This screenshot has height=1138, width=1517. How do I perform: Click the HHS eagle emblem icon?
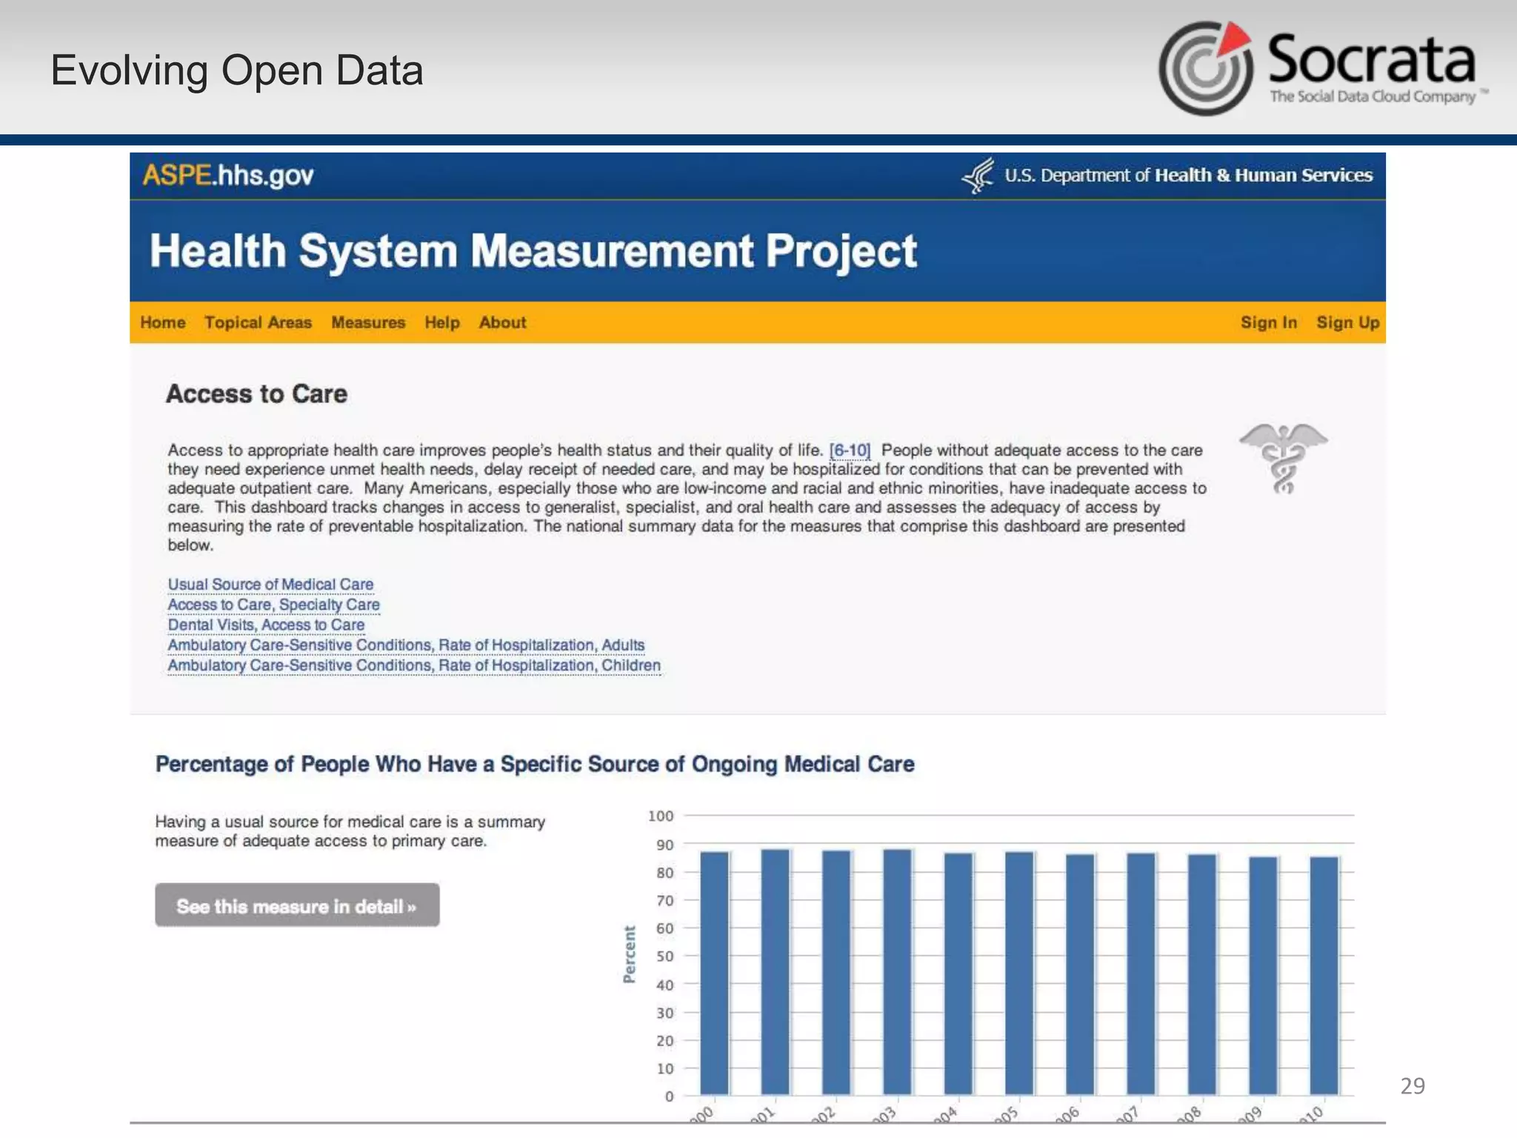[x=978, y=176]
